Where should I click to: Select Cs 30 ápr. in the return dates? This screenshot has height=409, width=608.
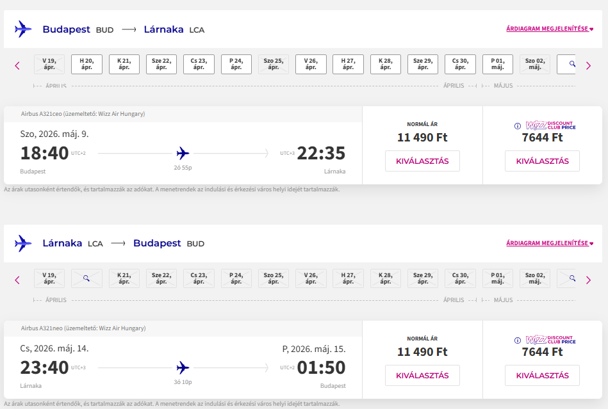point(460,278)
